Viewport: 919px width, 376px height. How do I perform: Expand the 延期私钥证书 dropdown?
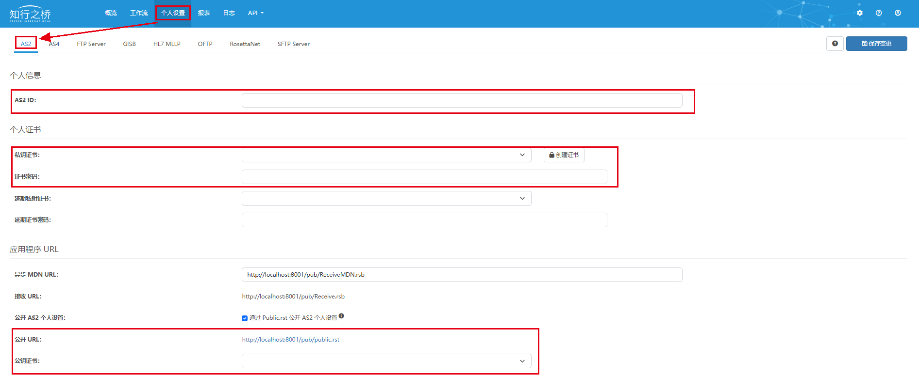(x=386, y=199)
